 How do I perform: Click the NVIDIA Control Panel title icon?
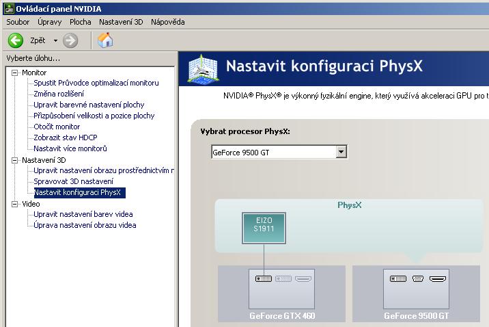click(x=9, y=9)
